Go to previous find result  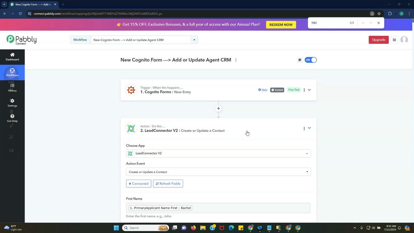pyautogui.click(x=363, y=23)
